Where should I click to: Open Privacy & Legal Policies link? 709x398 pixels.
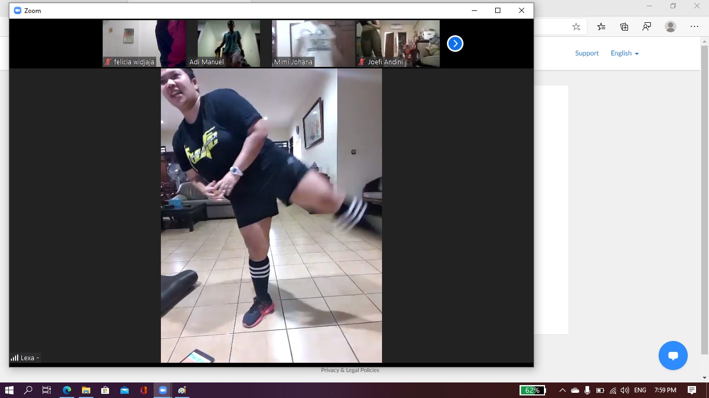350,370
